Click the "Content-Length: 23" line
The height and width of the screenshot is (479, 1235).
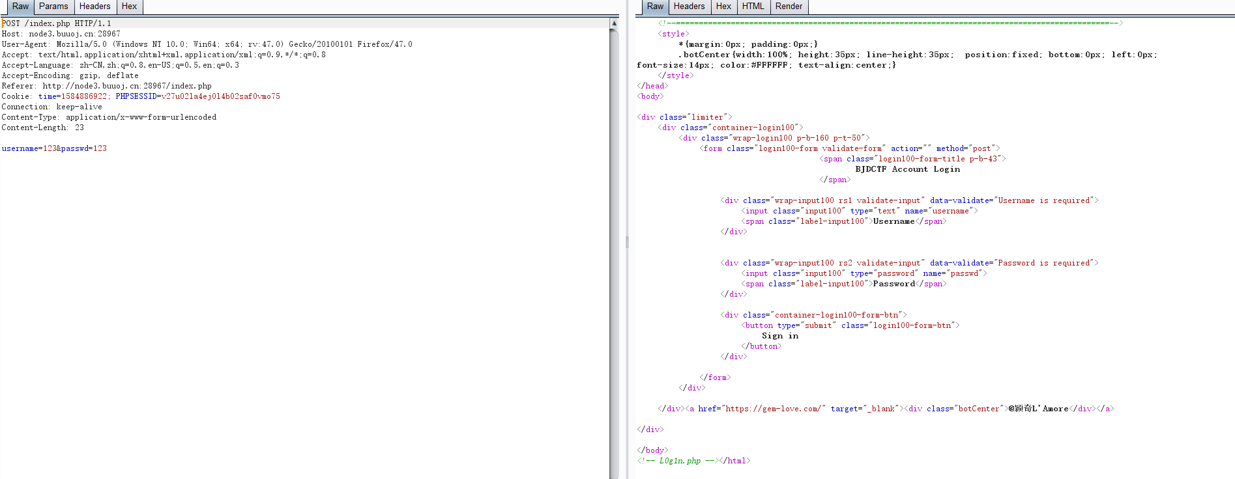(43, 128)
